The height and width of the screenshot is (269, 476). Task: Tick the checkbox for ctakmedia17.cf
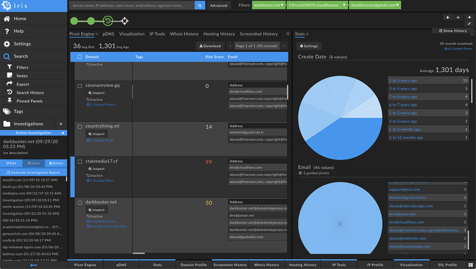click(x=79, y=161)
